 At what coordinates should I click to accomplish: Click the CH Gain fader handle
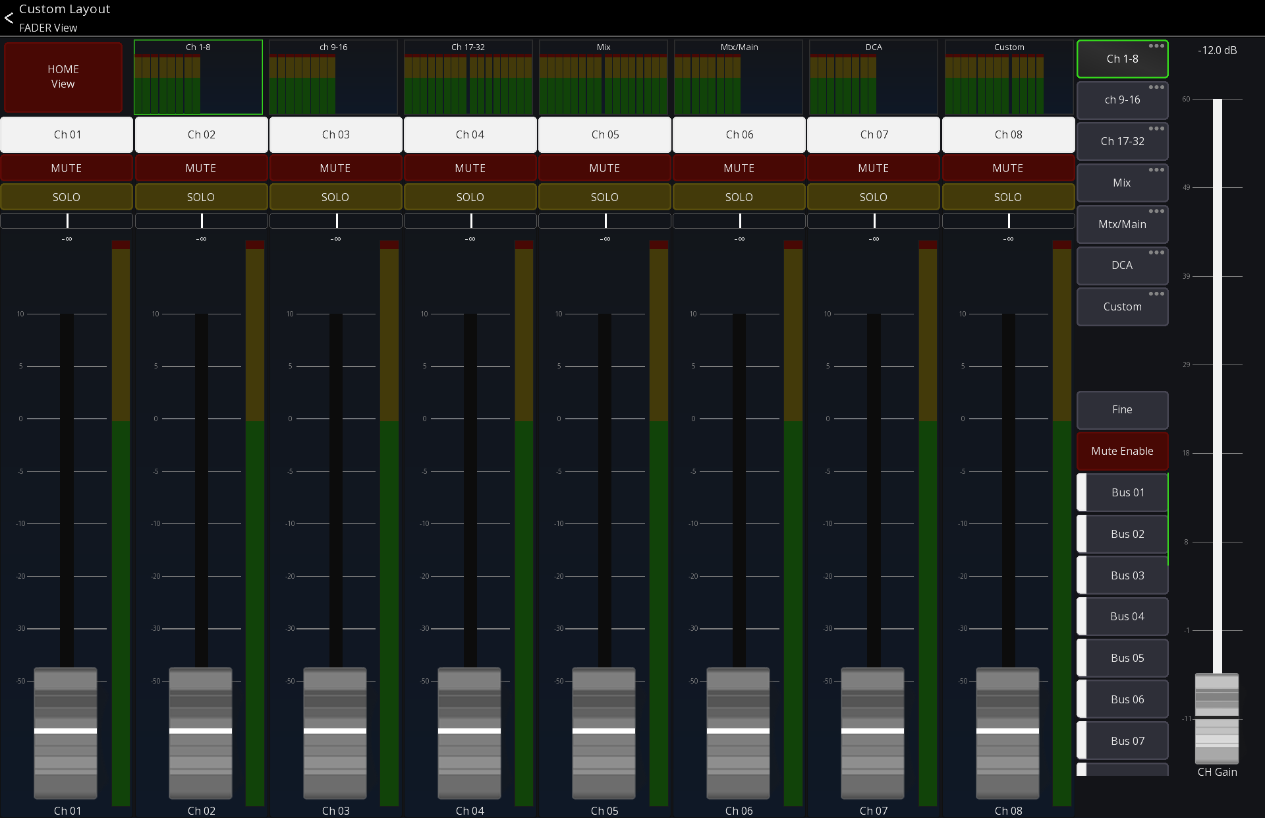[x=1217, y=718]
